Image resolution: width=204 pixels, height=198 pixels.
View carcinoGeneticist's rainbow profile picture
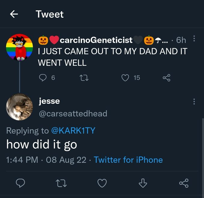(x=19, y=47)
